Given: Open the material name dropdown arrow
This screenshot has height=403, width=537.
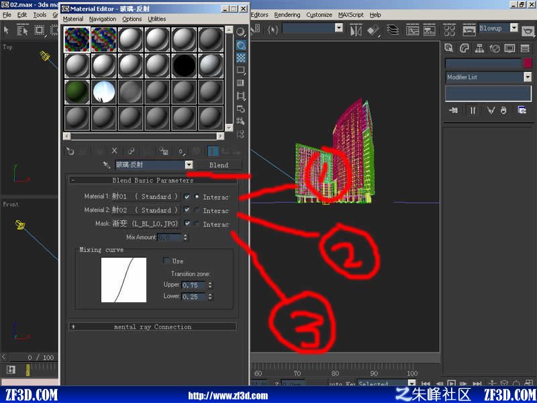Looking at the screenshot, I should pyautogui.click(x=189, y=165).
